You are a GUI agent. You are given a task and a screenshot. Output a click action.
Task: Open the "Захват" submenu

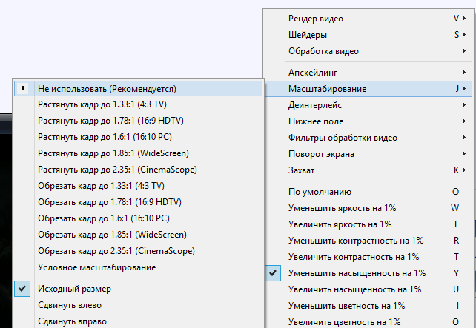pyautogui.click(x=303, y=170)
